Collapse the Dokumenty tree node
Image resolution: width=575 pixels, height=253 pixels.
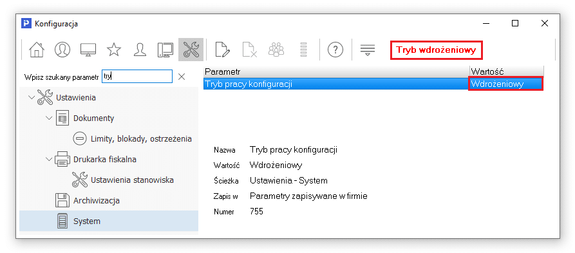pos(49,118)
